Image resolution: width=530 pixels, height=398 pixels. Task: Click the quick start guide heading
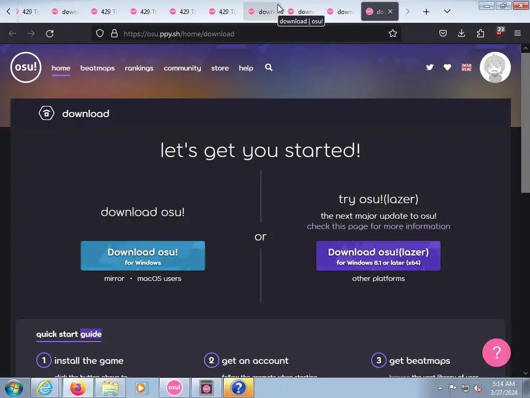point(69,334)
